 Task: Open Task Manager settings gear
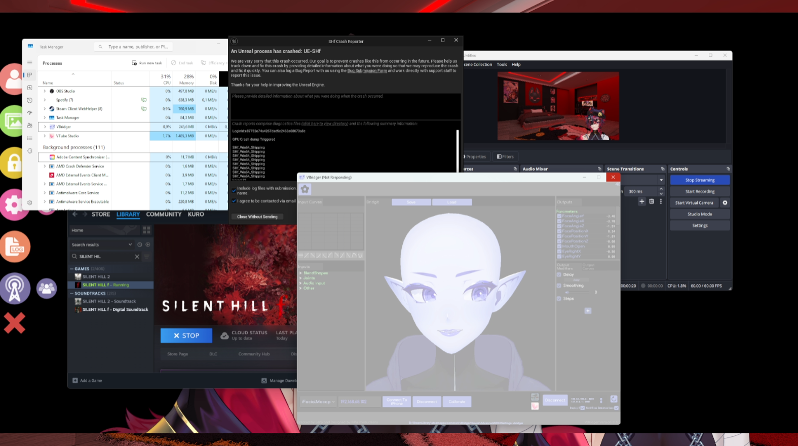pyautogui.click(x=29, y=202)
